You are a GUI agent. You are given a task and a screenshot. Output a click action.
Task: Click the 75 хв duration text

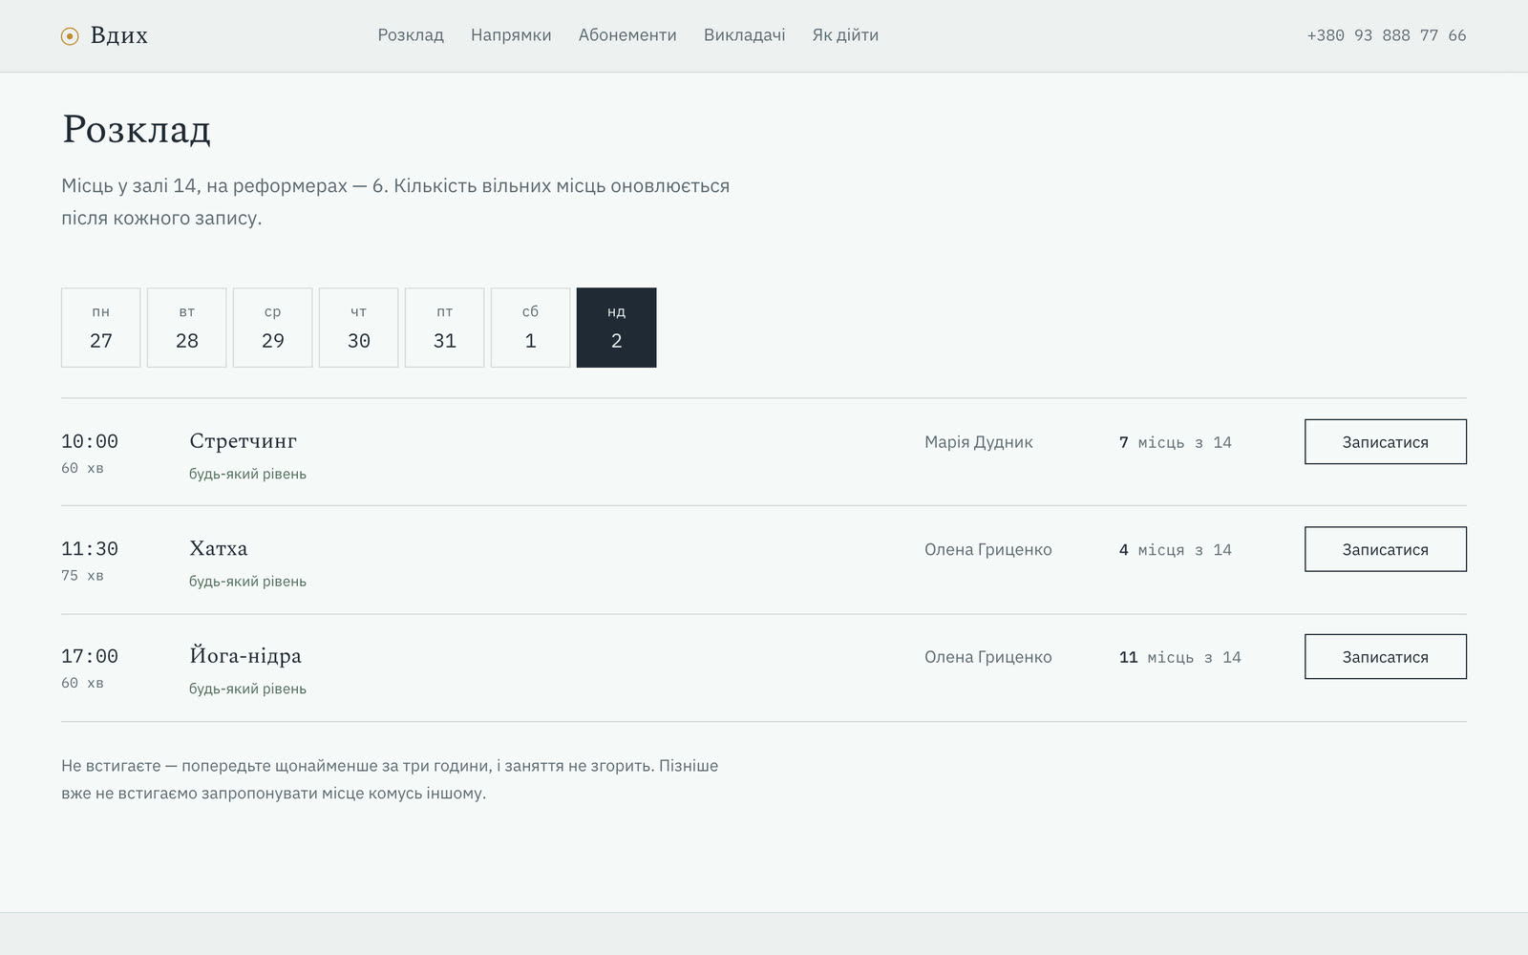(83, 575)
